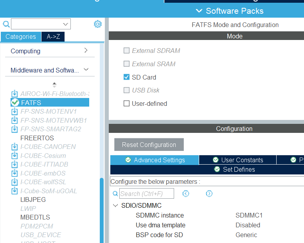
Task: Select LIBJPEG in middleware list
Action: coord(33,199)
